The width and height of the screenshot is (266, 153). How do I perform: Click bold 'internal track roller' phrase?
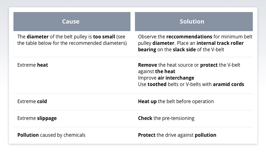point(220,43)
